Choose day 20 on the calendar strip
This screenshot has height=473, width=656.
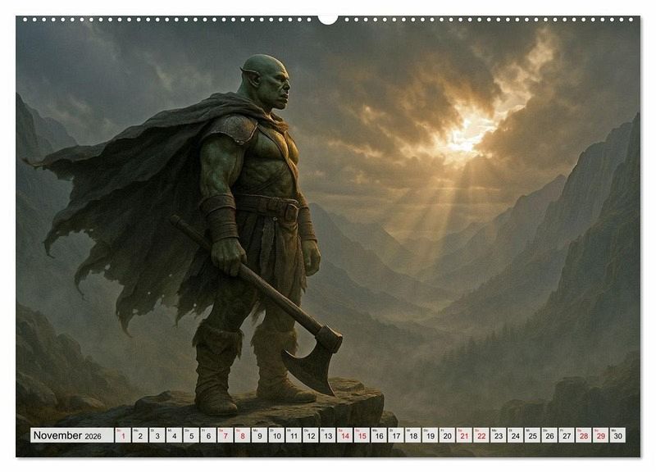(x=447, y=436)
